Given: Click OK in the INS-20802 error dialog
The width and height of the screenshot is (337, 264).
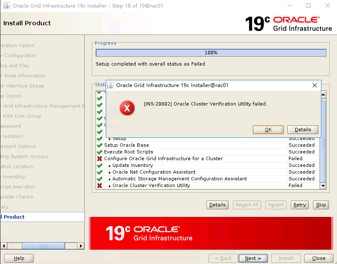Looking at the screenshot, I should click(268, 129).
